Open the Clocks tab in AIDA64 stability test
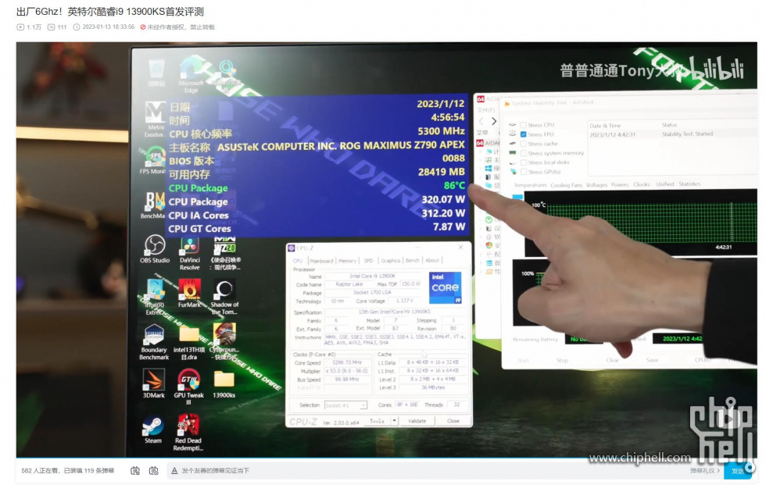Image resolution: width=766 pixels, height=485 pixels. [642, 184]
